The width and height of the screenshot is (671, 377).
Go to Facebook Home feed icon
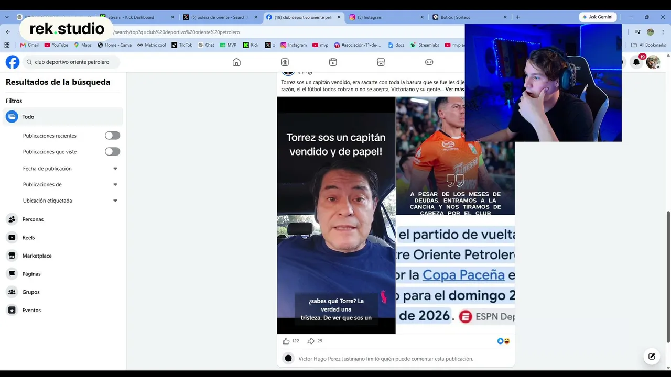(236, 62)
